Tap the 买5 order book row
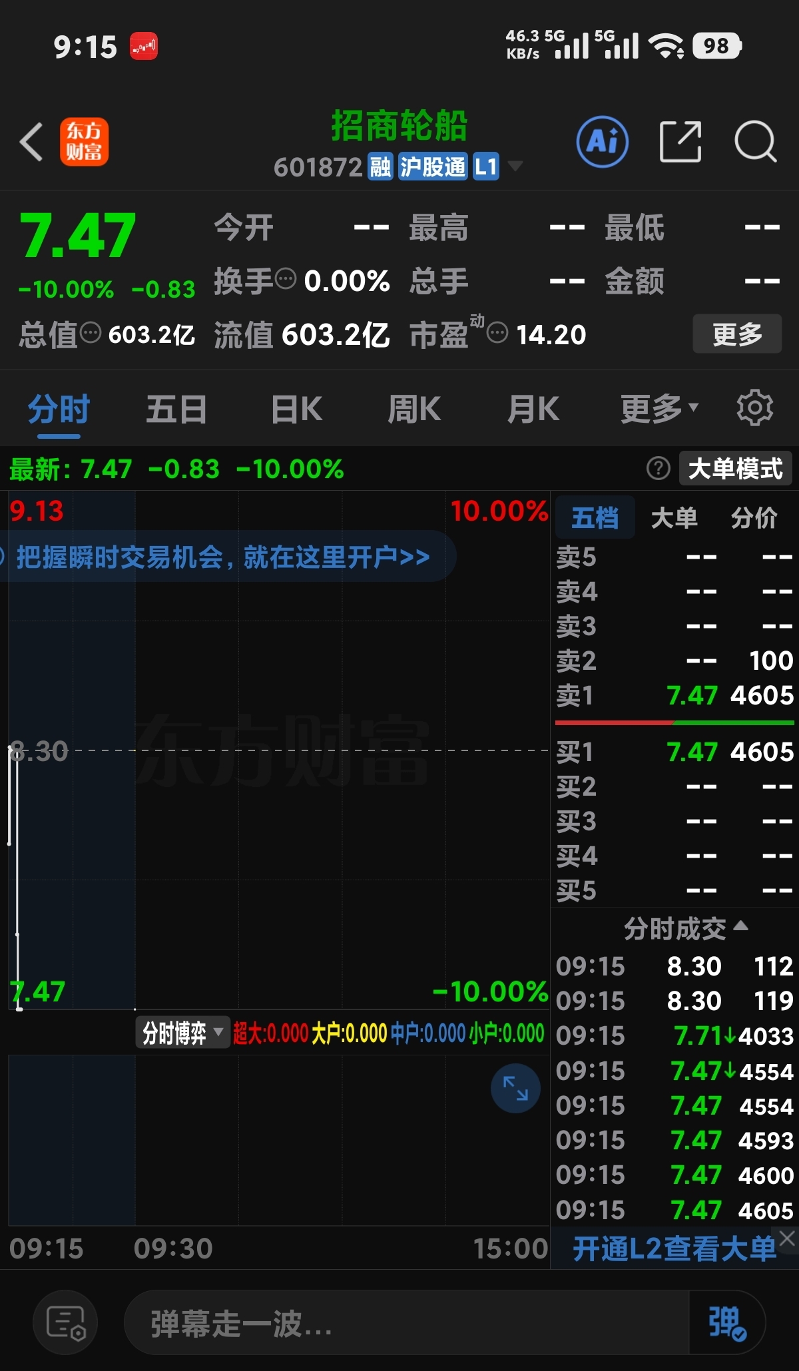Screen dimensions: 799x1371 (x=674, y=890)
